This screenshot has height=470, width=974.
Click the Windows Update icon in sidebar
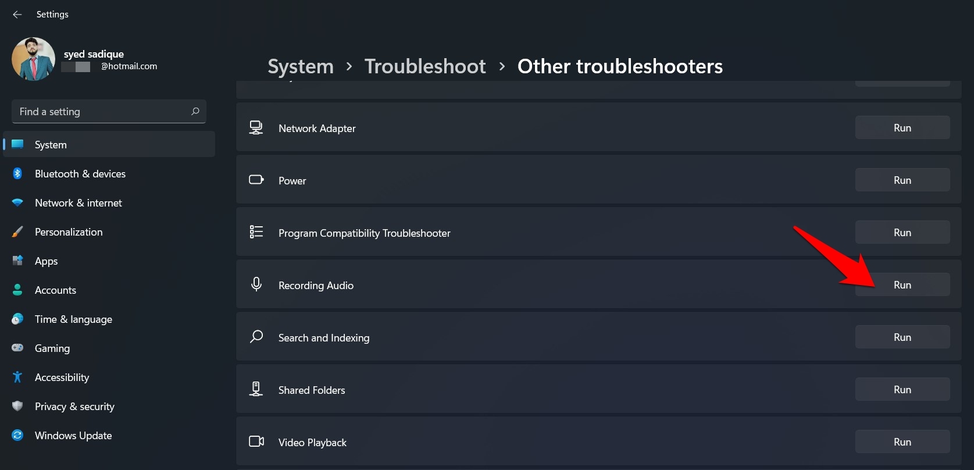[x=17, y=435]
